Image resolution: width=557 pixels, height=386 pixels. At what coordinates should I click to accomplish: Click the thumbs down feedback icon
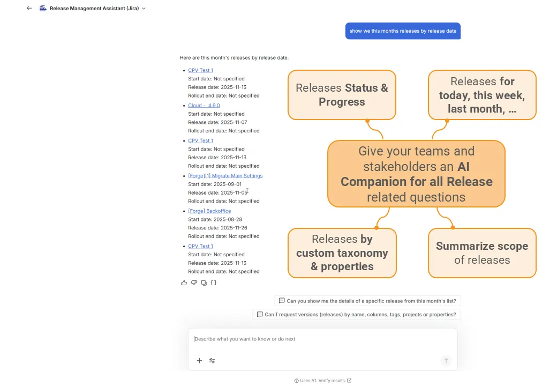point(194,283)
